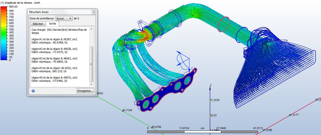Click the blue help question mark icon
This screenshot has height=135, width=321.
pyautogui.click(x=33, y=91)
